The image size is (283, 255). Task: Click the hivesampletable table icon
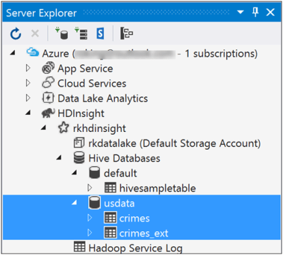point(110,187)
